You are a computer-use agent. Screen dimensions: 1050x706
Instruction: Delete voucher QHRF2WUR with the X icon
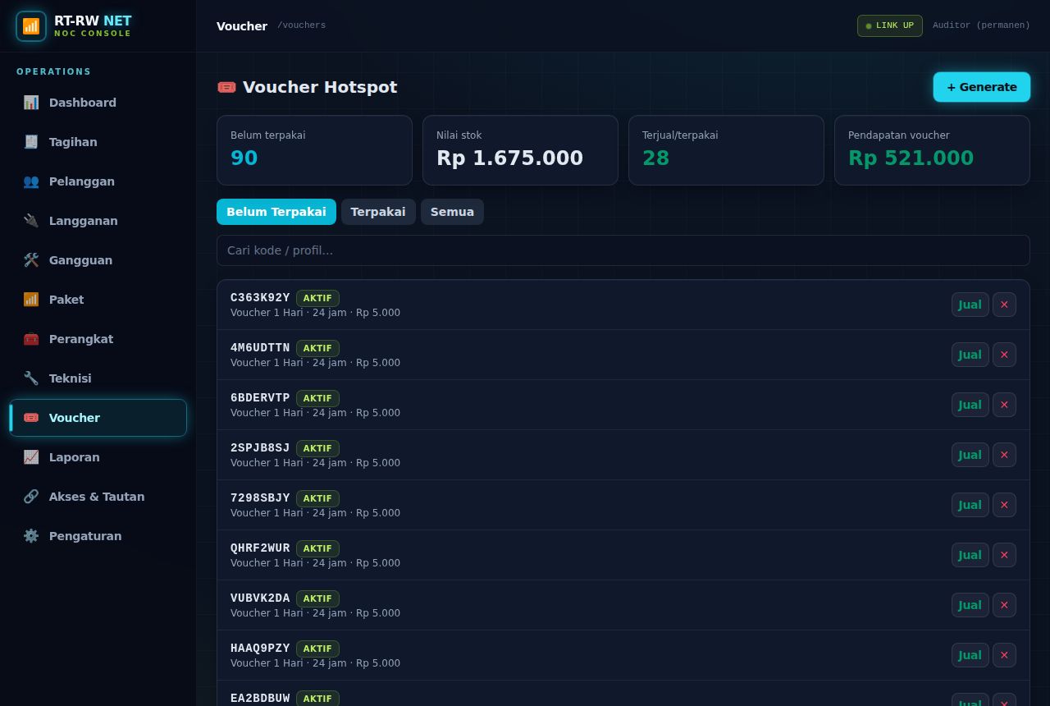click(1004, 555)
